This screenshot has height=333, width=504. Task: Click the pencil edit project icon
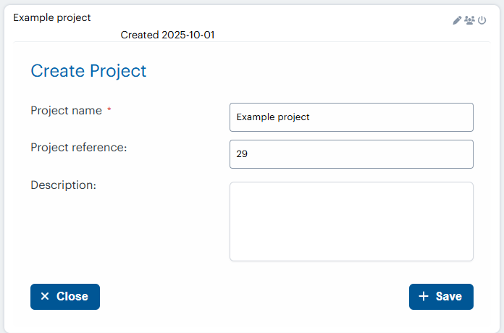coord(457,20)
